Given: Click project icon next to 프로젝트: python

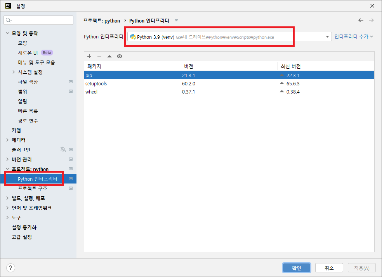Looking at the screenshot, I should 71,169.
